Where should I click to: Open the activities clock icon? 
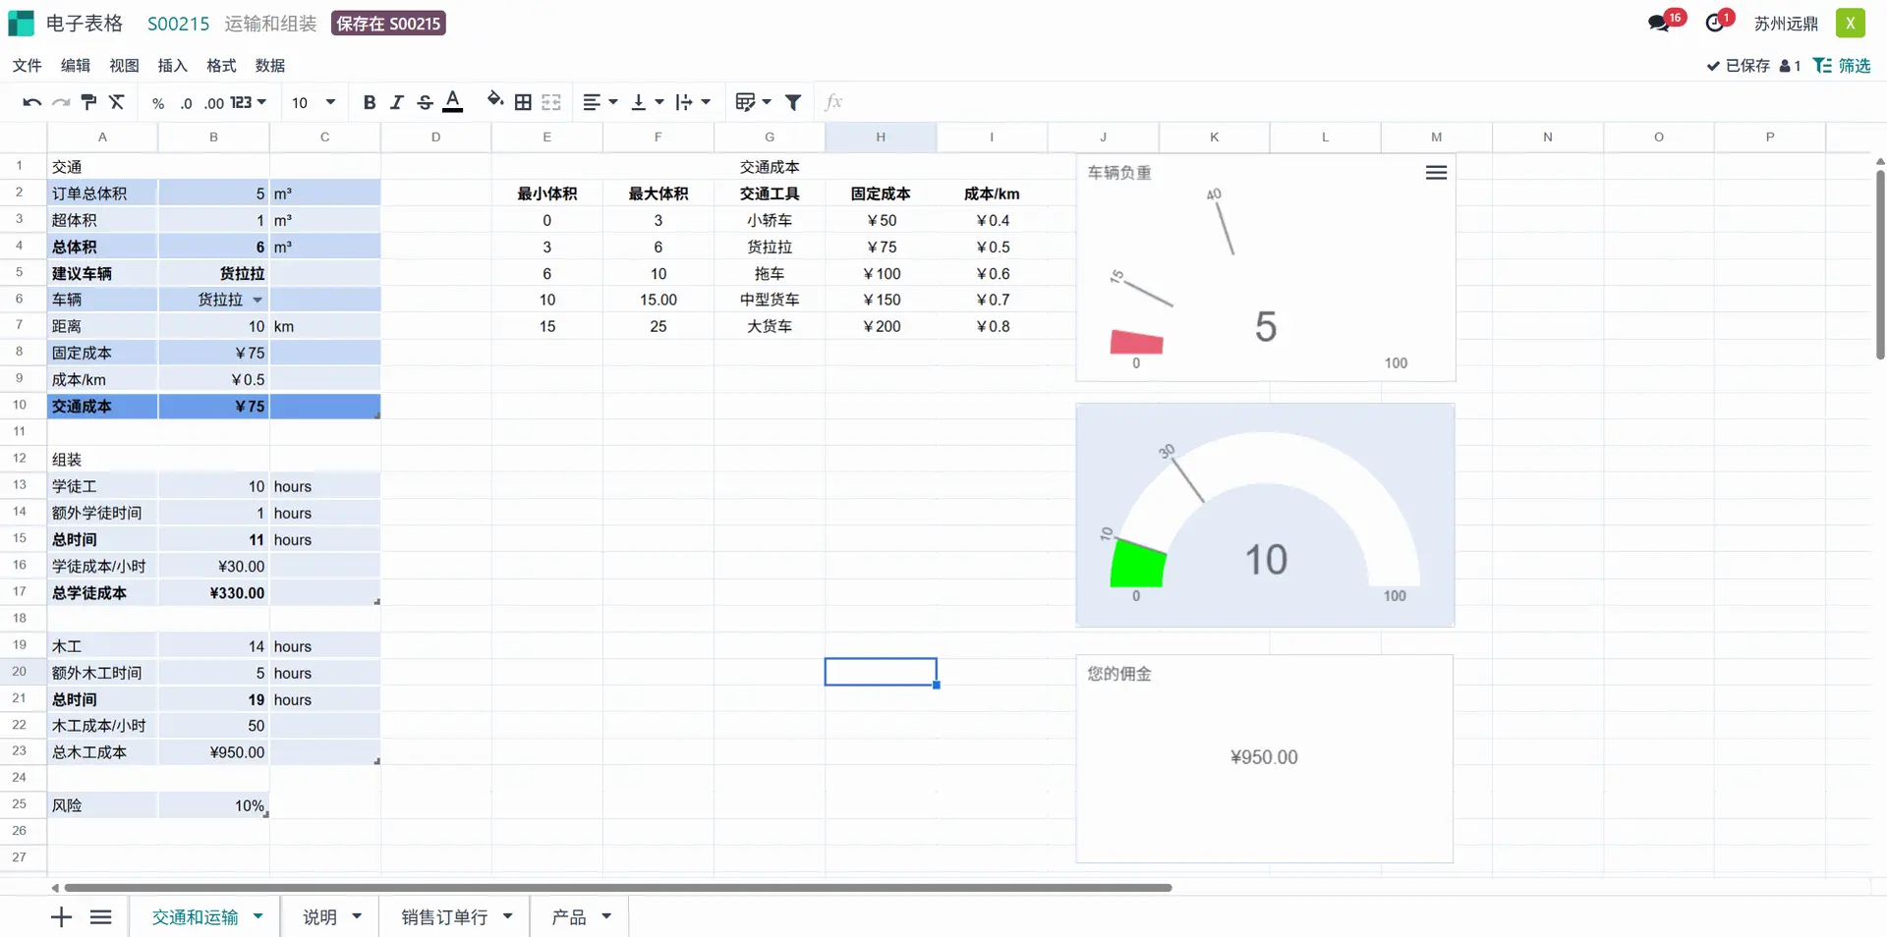click(x=1715, y=24)
